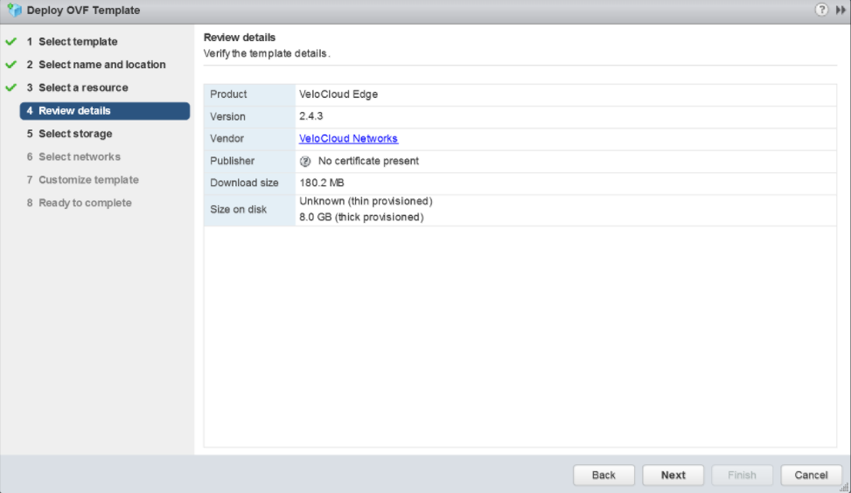Click the version value 2.4.3
The width and height of the screenshot is (851, 493).
[x=312, y=117]
